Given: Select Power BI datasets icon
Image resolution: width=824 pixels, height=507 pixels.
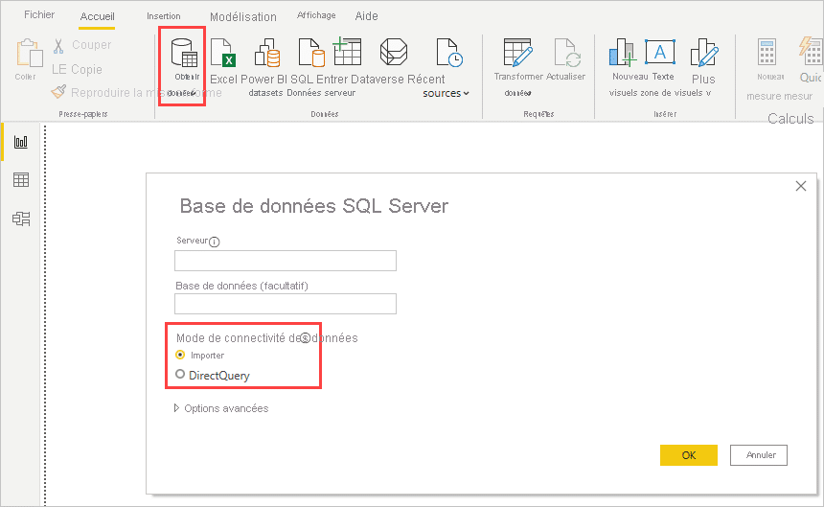Looking at the screenshot, I should pyautogui.click(x=265, y=54).
